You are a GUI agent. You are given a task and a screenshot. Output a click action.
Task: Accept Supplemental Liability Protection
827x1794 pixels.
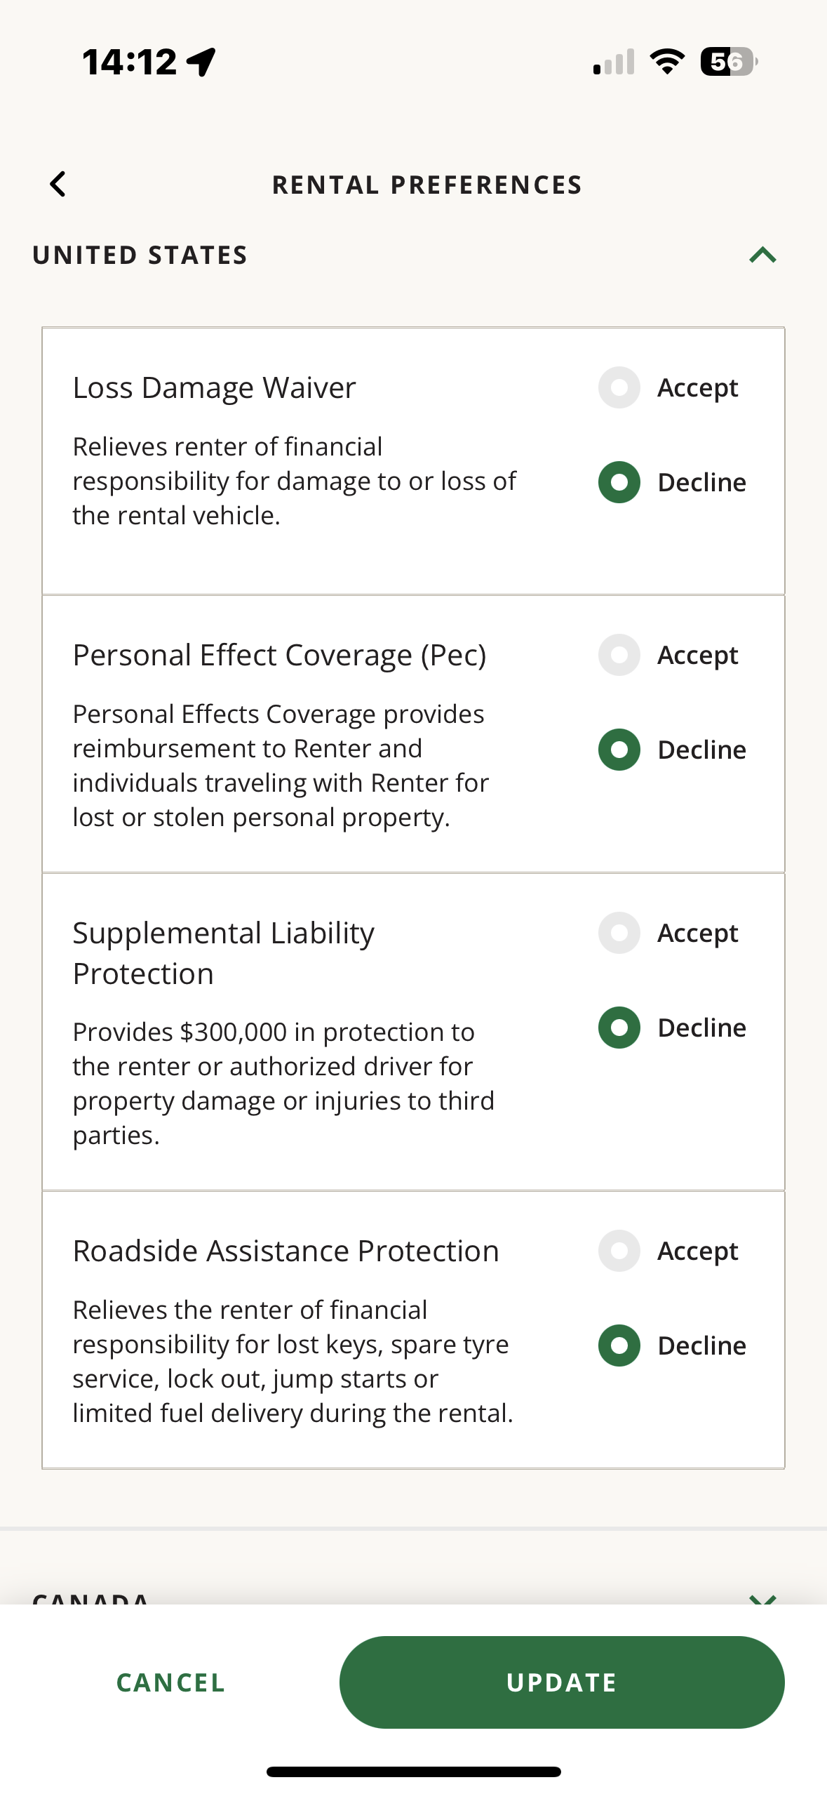pos(619,933)
